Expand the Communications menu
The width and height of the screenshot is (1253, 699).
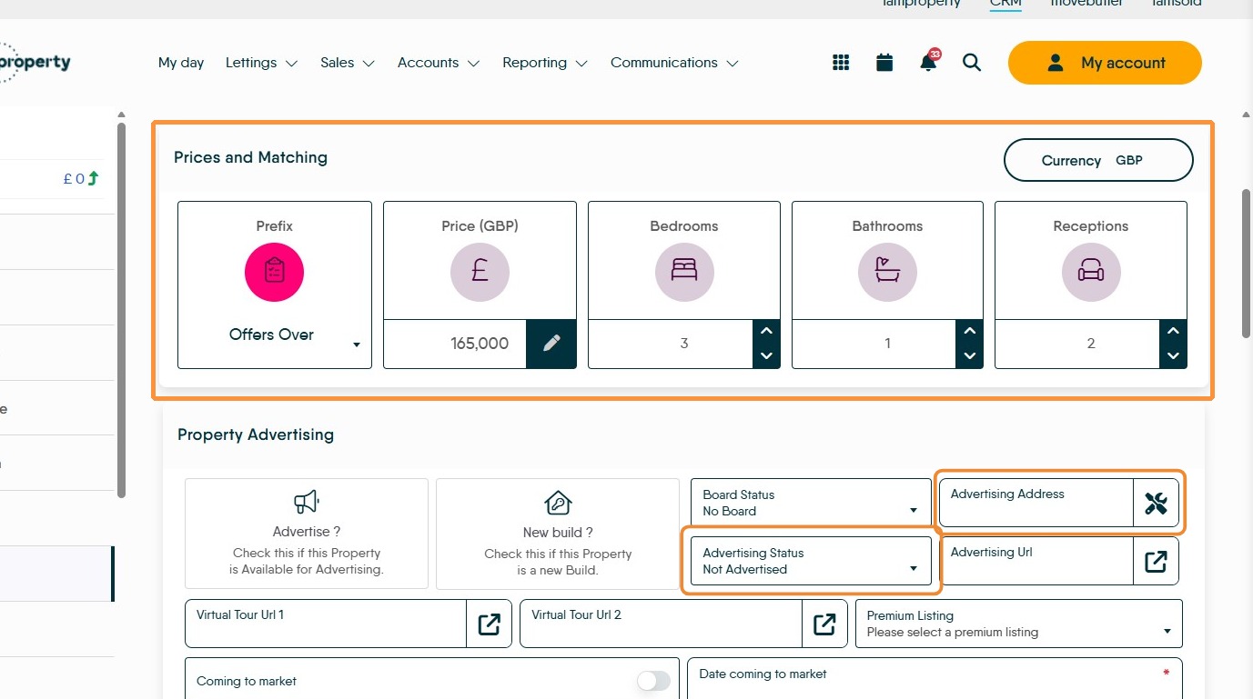click(x=674, y=63)
